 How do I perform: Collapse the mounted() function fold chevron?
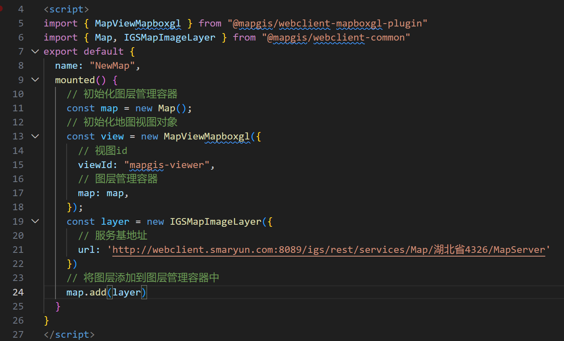(x=35, y=79)
